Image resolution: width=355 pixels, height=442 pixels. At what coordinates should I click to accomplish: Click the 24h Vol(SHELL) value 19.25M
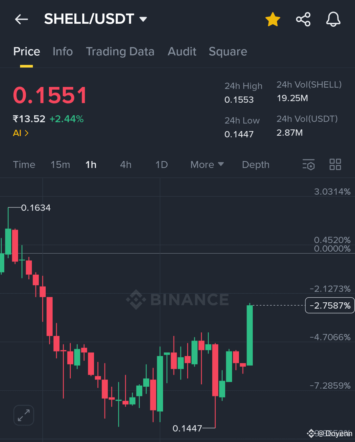[292, 98]
